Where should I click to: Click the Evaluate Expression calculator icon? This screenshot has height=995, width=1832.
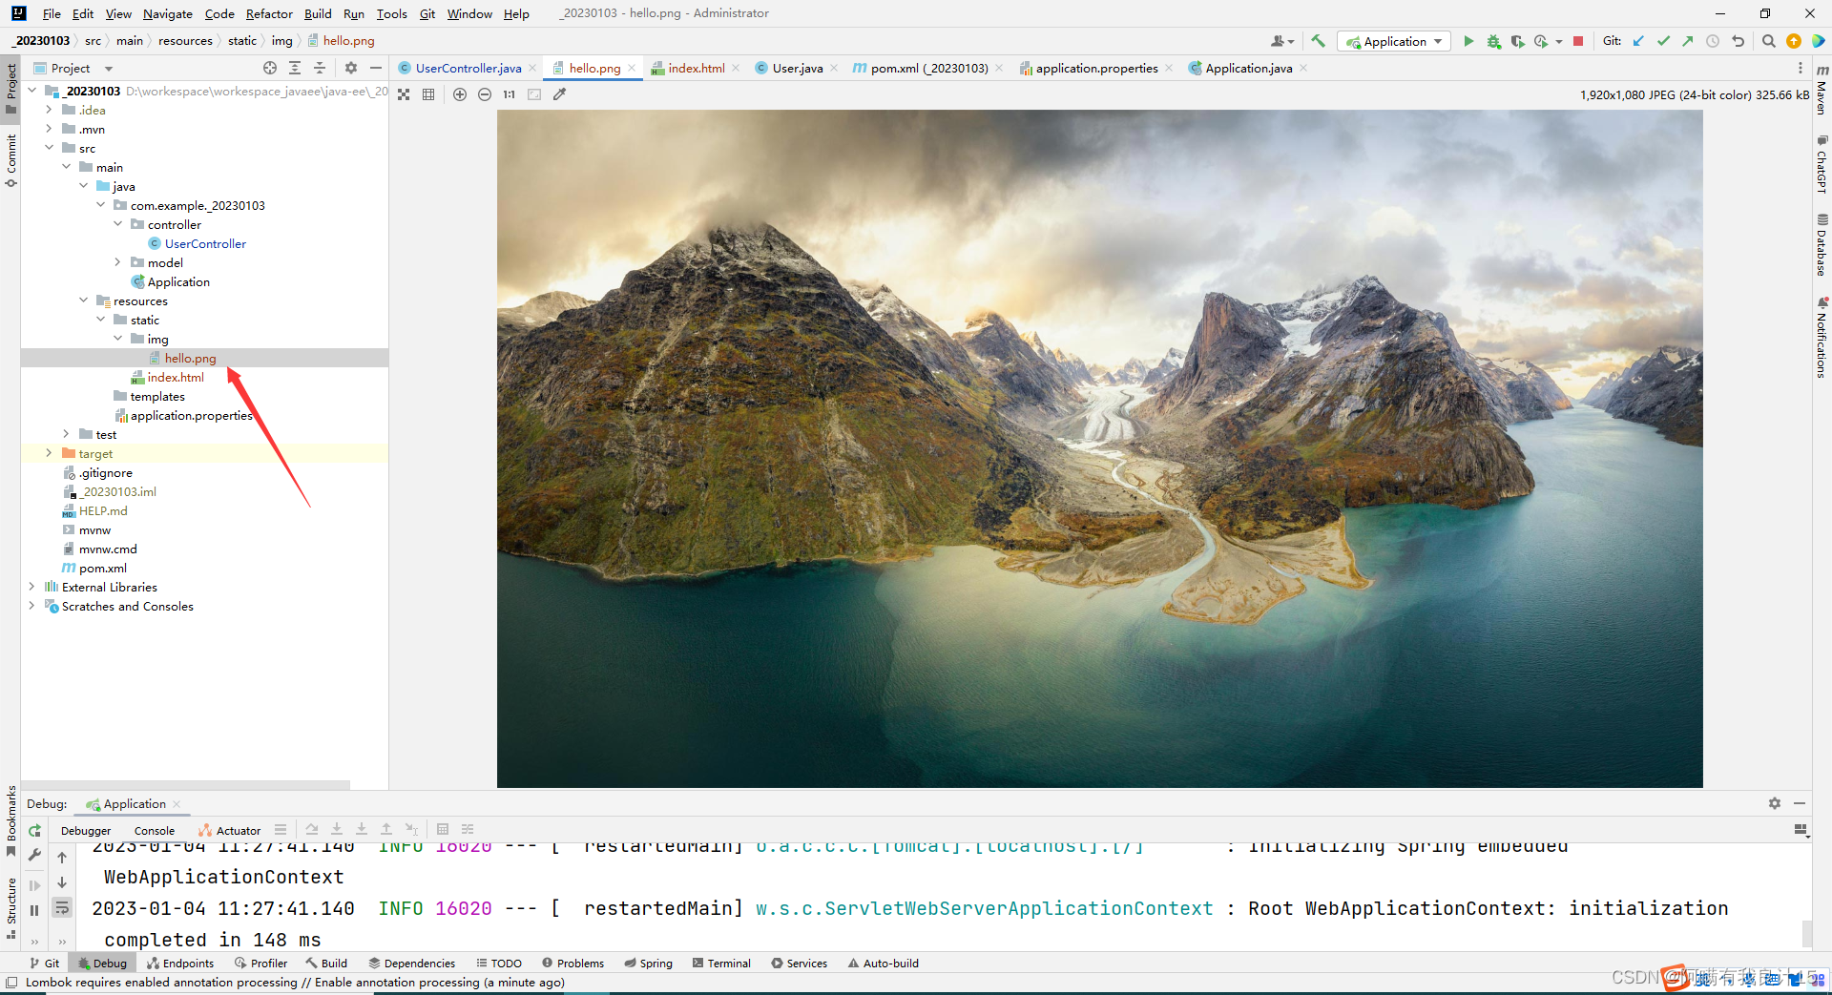pos(442,830)
